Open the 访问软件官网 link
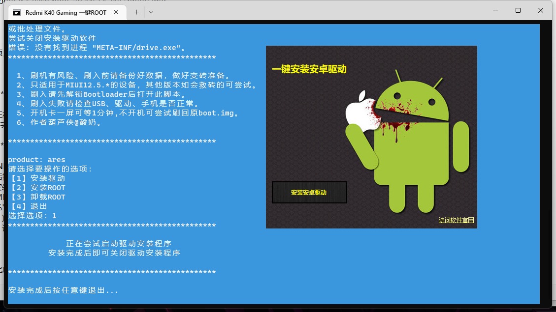Image resolution: width=556 pixels, height=312 pixels. coord(456,220)
